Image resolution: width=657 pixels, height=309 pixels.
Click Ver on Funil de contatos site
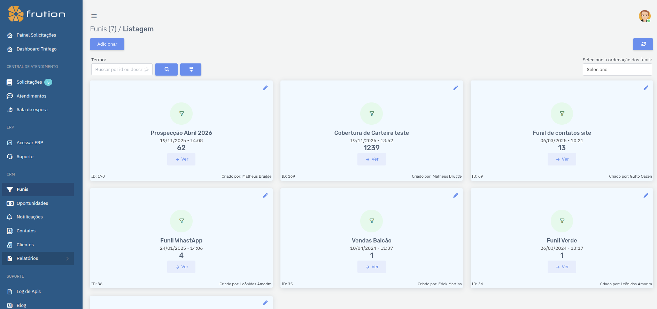click(x=562, y=159)
